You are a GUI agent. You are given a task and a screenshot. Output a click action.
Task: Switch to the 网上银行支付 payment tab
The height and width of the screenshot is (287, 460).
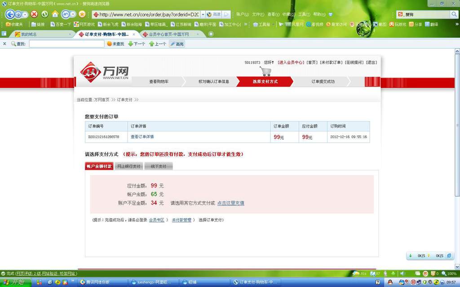tap(128, 166)
